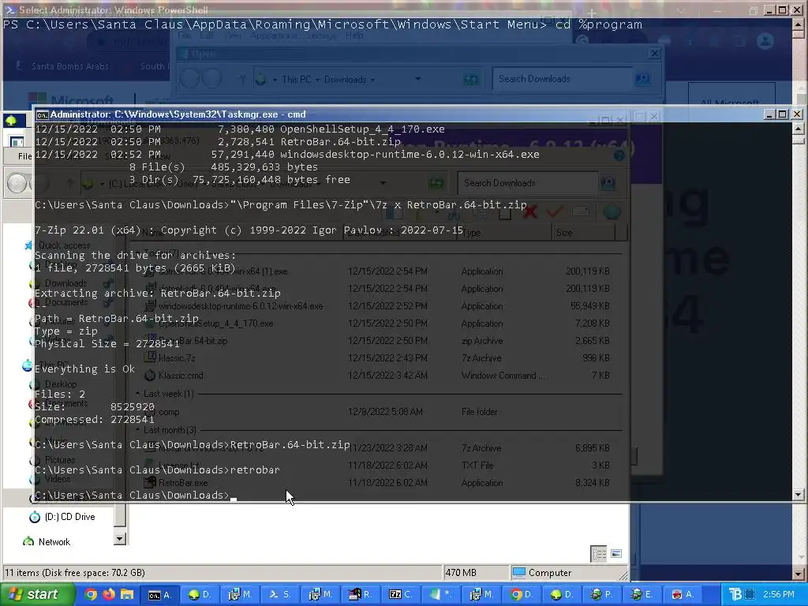This screenshot has width=808, height=606.
Task: Switch to the taskbar button labeled with an asterisk
Action: pos(440,594)
